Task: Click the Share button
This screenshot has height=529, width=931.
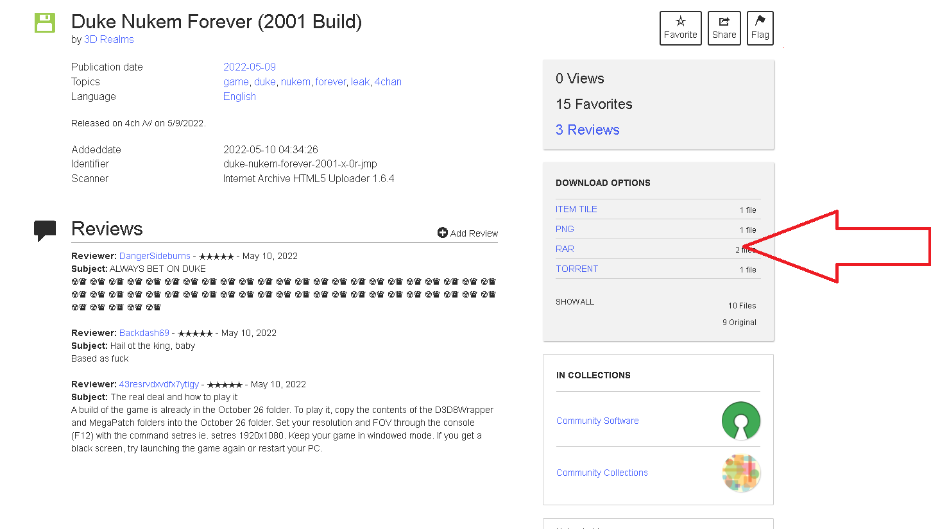Action: [724, 28]
